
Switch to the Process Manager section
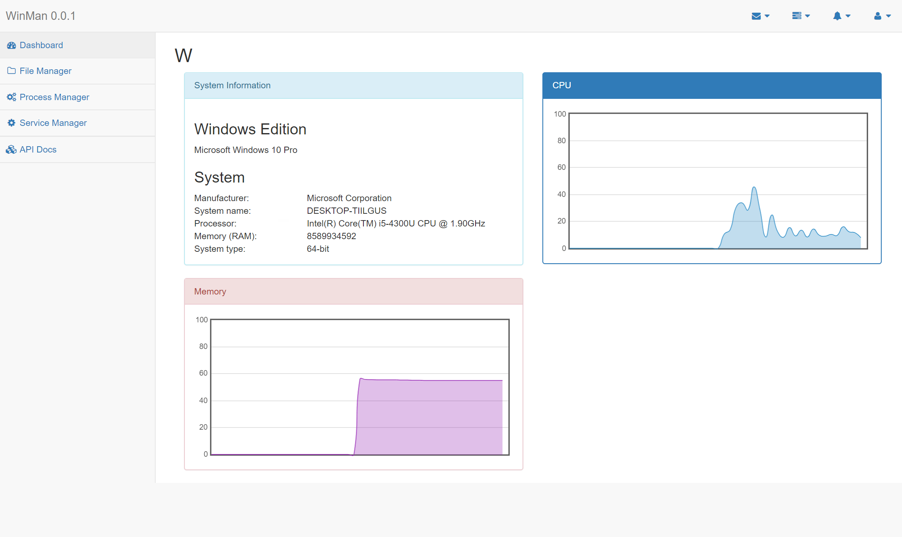click(x=54, y=97)
